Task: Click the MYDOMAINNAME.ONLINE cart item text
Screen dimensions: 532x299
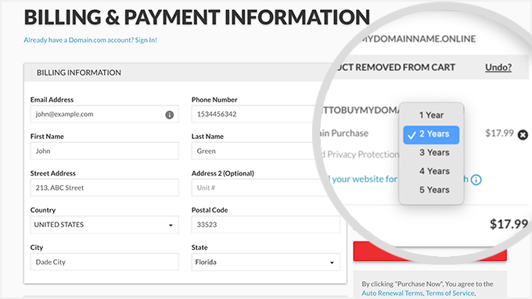Action: (418, 39)
